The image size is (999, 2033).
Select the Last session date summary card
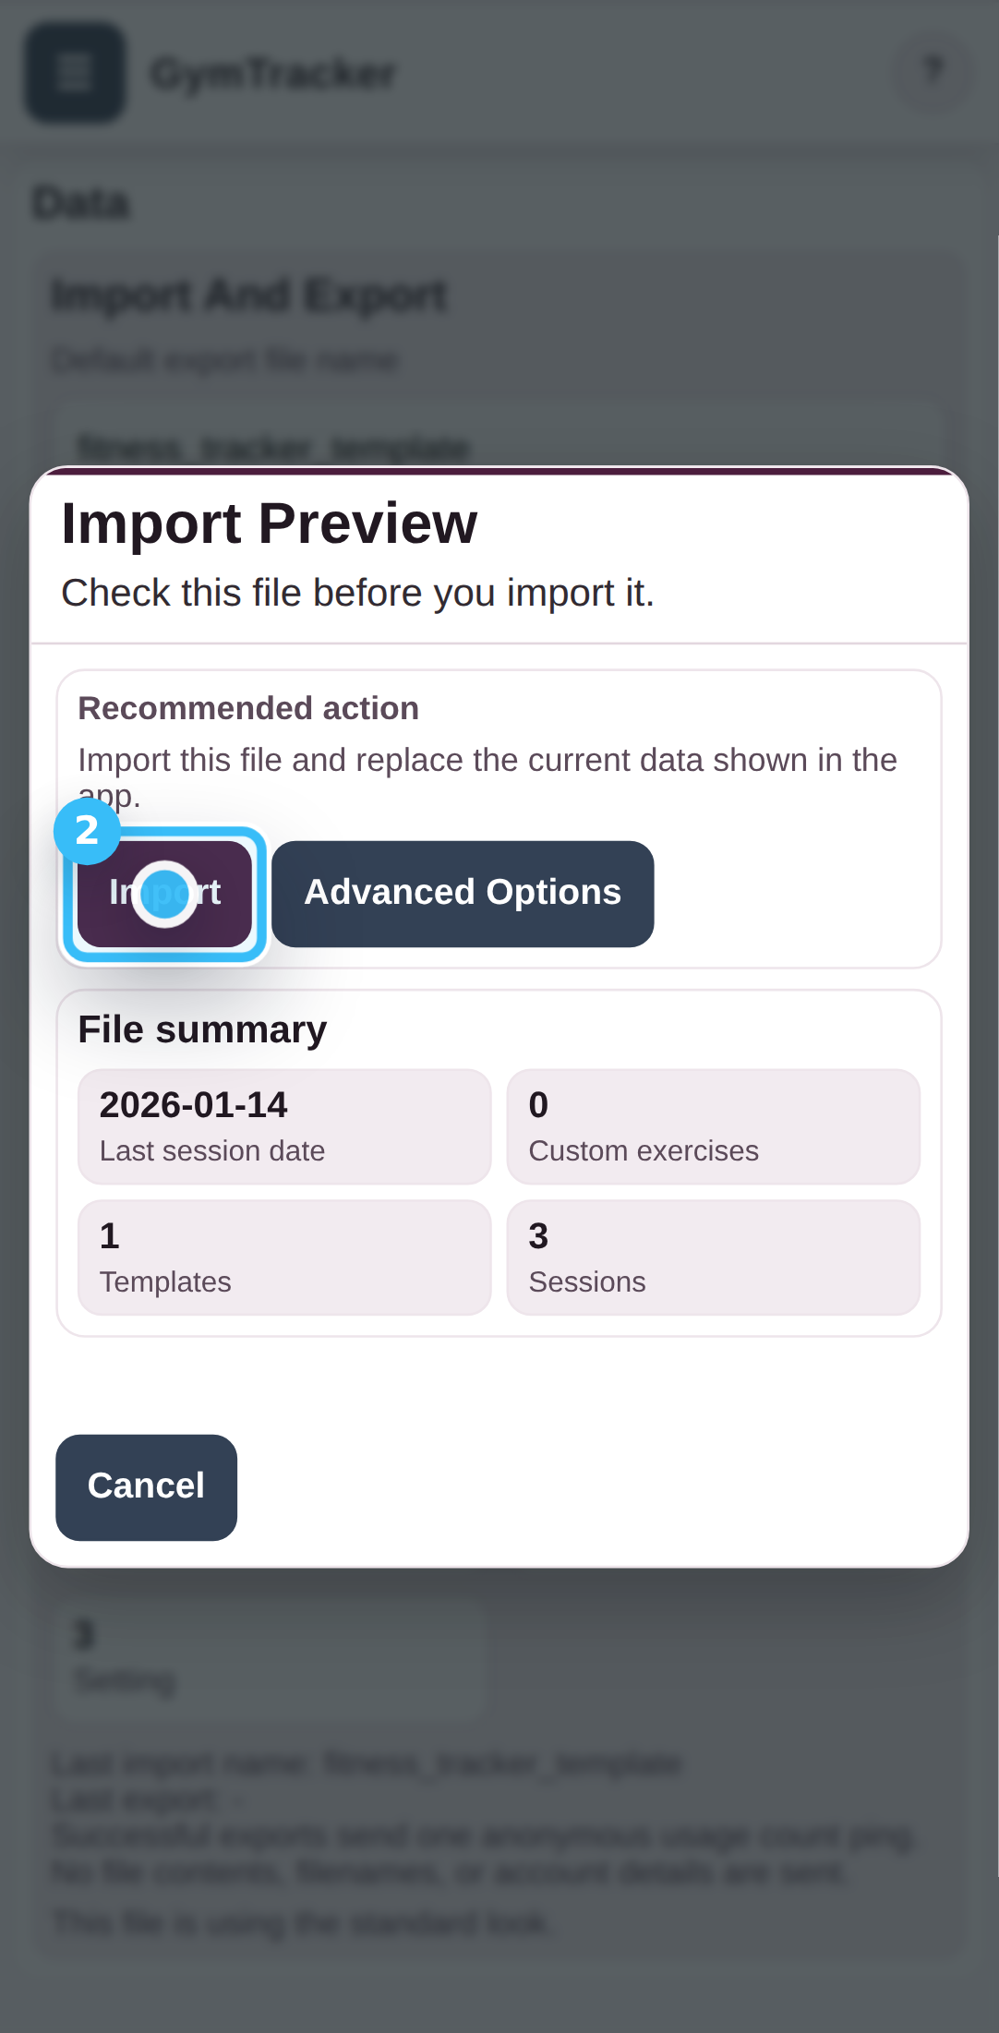point(283,1125)
